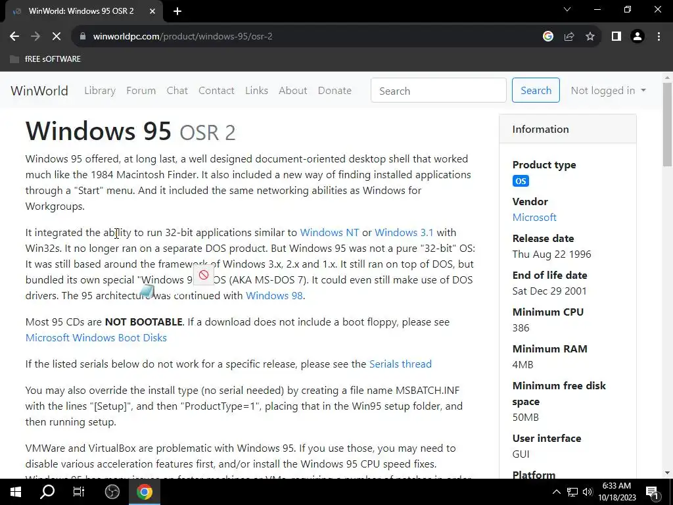
Task: Open the Windows Start menu
Action: [x=16, y=492]
